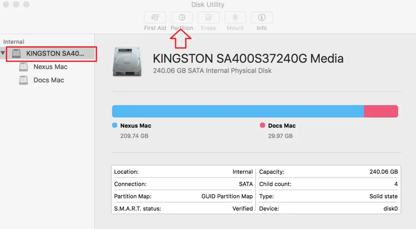Screen dimensions: 416x229
Task: Click the Nexus Mac volume icon
Action: coord(23,67)
